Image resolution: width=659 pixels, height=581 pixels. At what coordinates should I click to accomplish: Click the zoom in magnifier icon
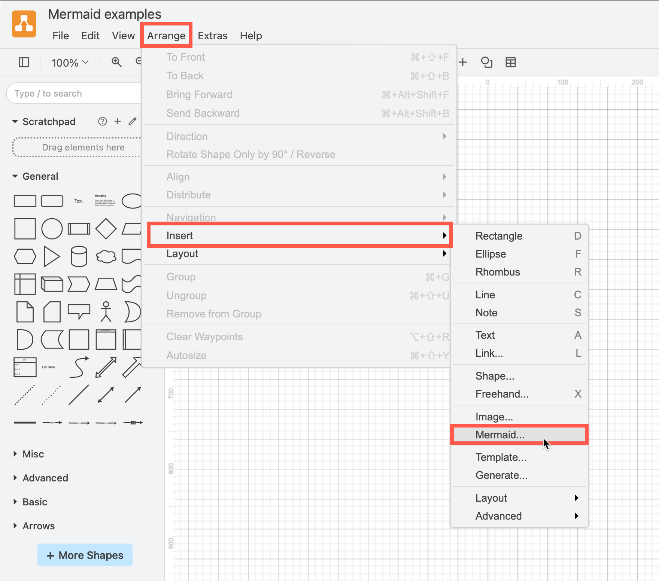(116, 62)
